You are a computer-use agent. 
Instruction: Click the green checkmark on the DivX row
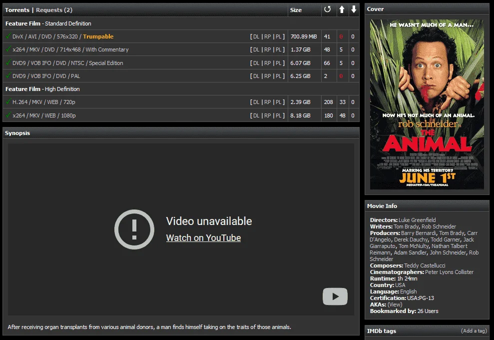pos(8,35)
